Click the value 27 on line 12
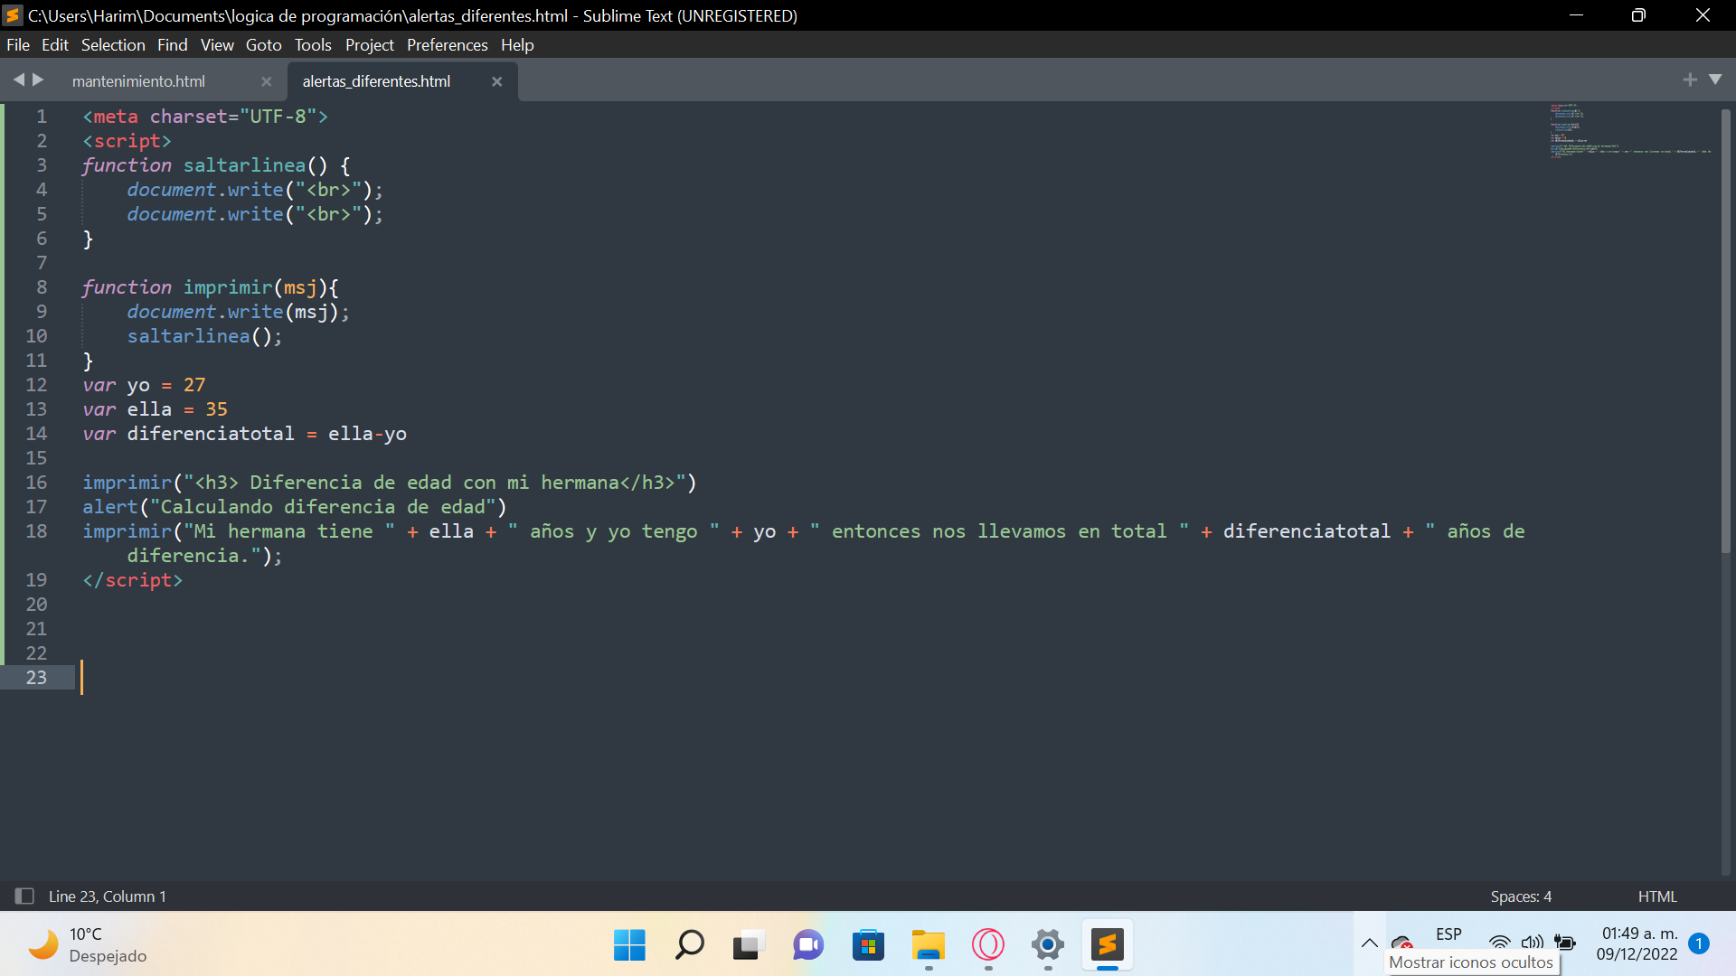 click(x=194, y=385)
